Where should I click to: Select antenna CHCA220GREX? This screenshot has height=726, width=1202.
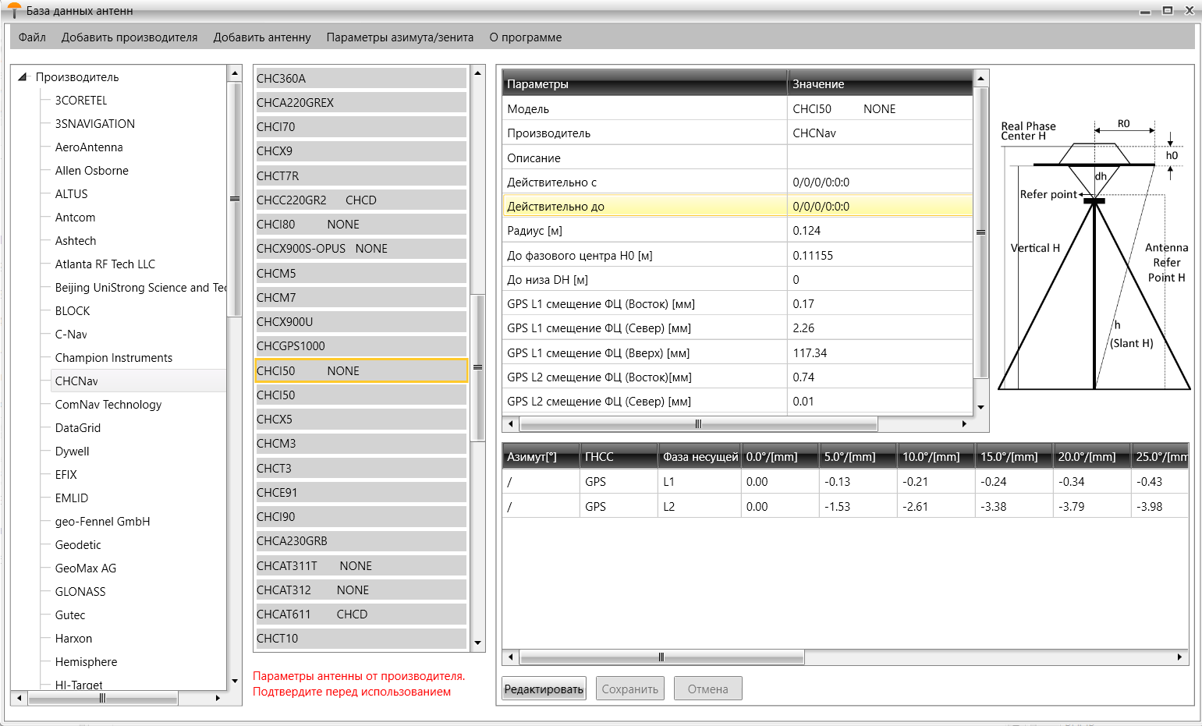(361, 102)
